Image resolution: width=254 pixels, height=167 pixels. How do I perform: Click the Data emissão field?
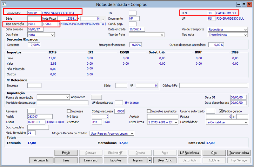pyautogui.click(x=36, y=29)
